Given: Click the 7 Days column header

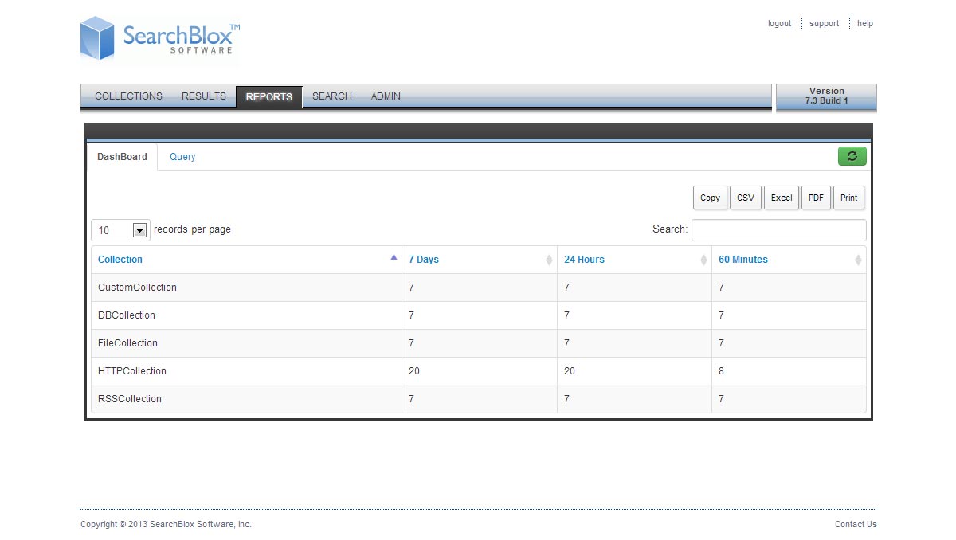Looking at the screenshot, I should click(480, 260).
